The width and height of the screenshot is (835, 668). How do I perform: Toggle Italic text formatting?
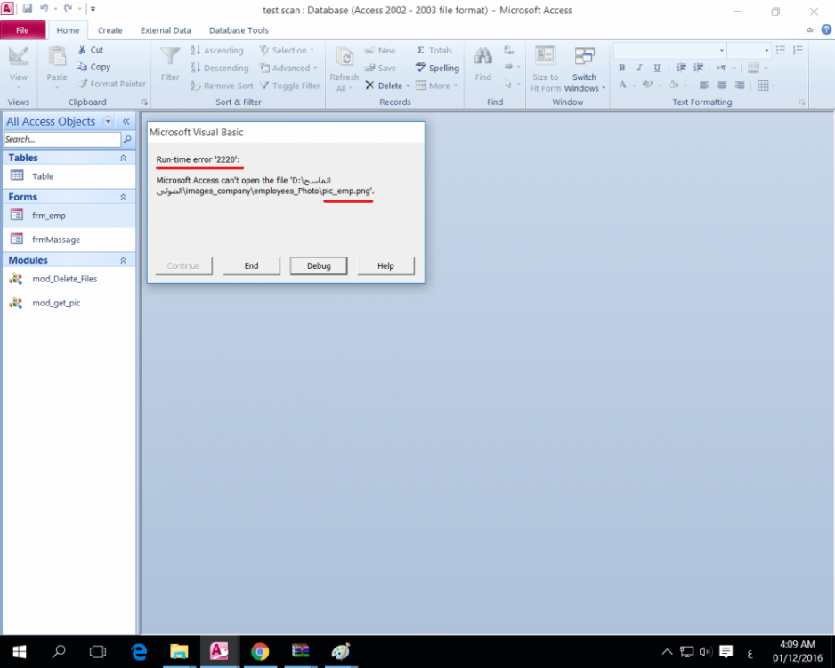[639, 68]
